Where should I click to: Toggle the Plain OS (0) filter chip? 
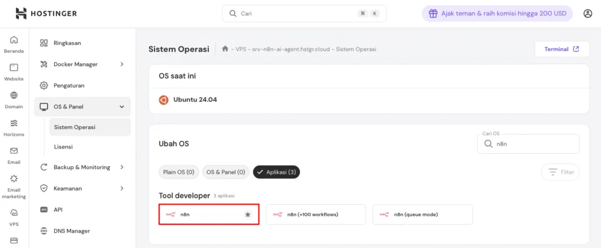pyautogui.click(x=178, y=172)
